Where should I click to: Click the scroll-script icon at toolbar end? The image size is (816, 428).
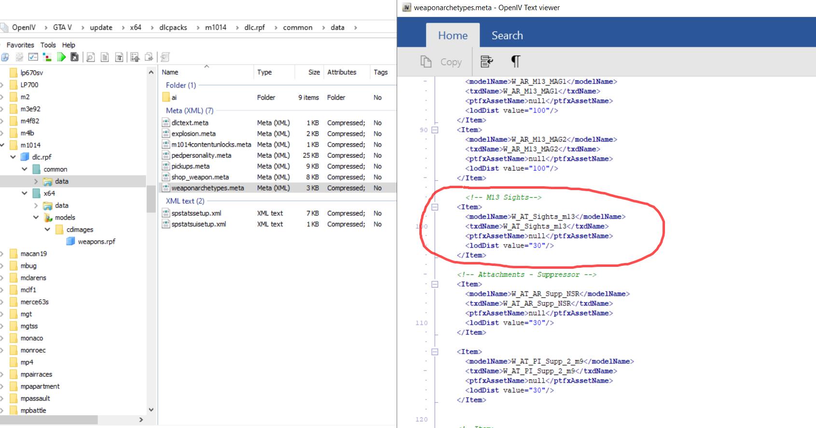[x=165, y=57]
